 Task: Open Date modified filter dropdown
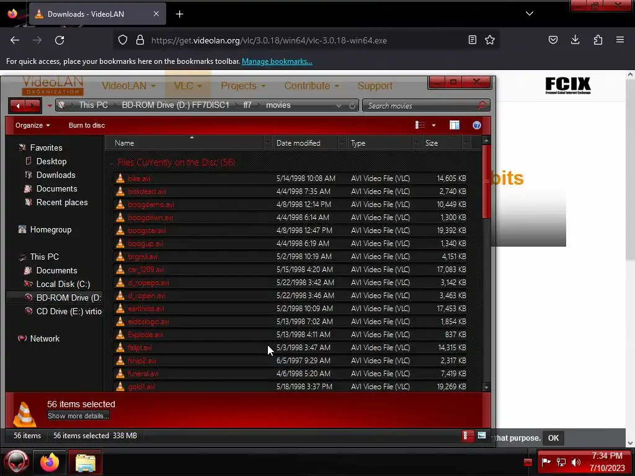click(342, 143)
